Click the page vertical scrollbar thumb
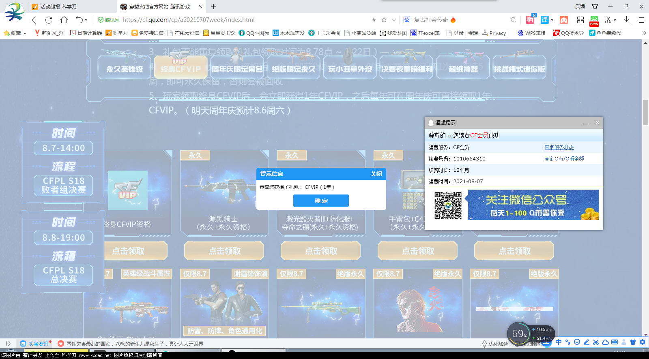This screenshot has height=359, width=649. 645,112
